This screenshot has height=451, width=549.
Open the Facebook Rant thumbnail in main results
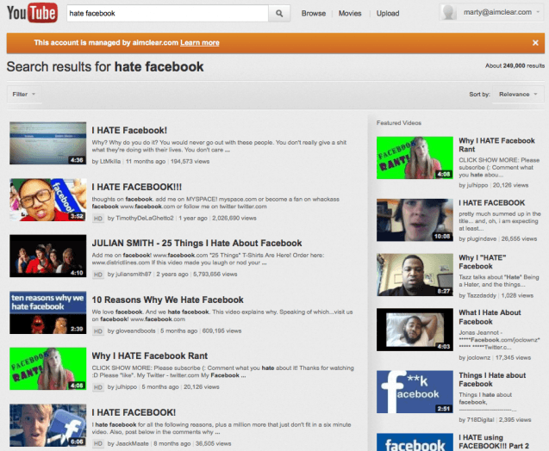[48, 369]
